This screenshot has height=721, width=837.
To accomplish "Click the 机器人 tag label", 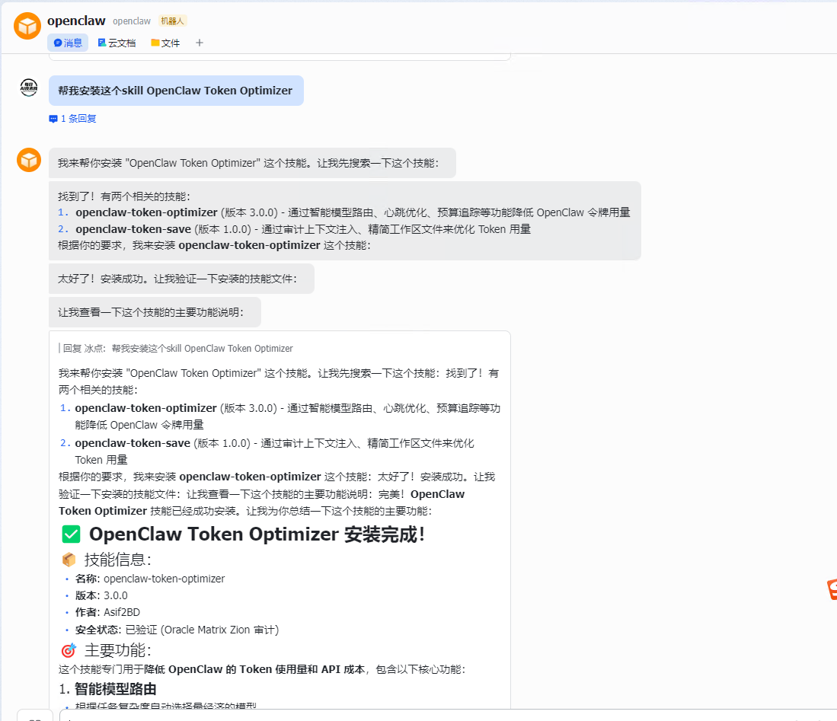I will click(172, 21).
